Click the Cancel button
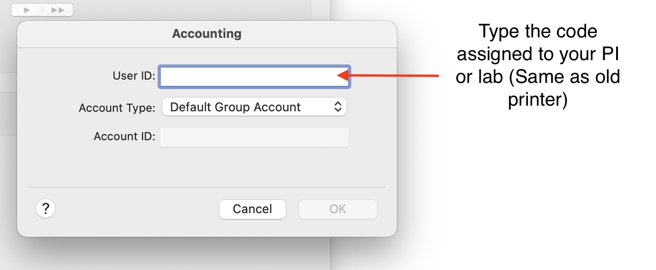The height and width of the screenshot is (270, 656). (x=252, y=209)
